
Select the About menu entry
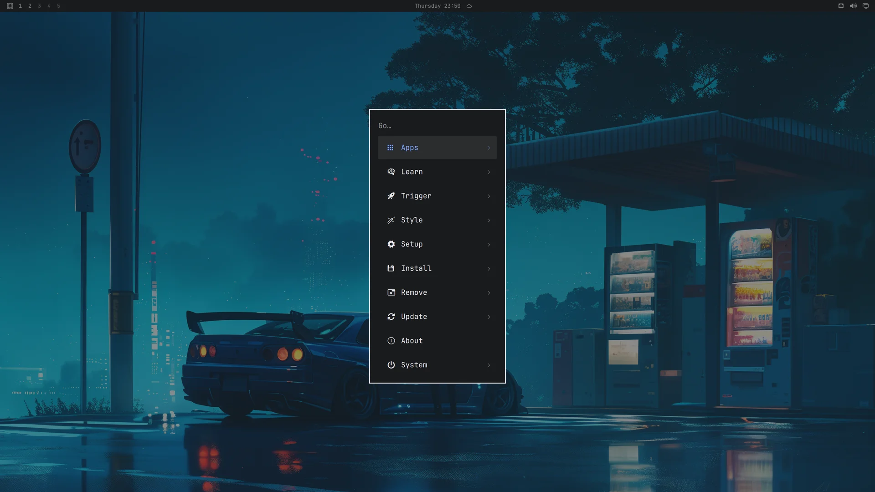[437, 341]
